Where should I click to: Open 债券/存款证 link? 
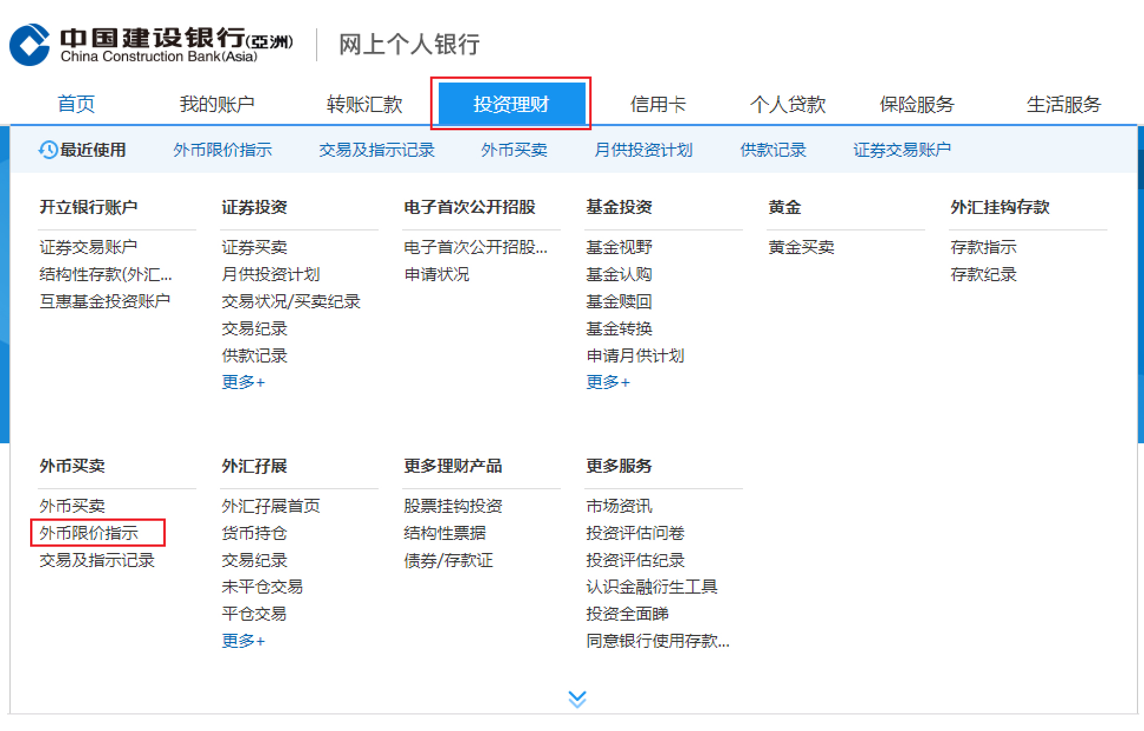[x=449, y=560]
